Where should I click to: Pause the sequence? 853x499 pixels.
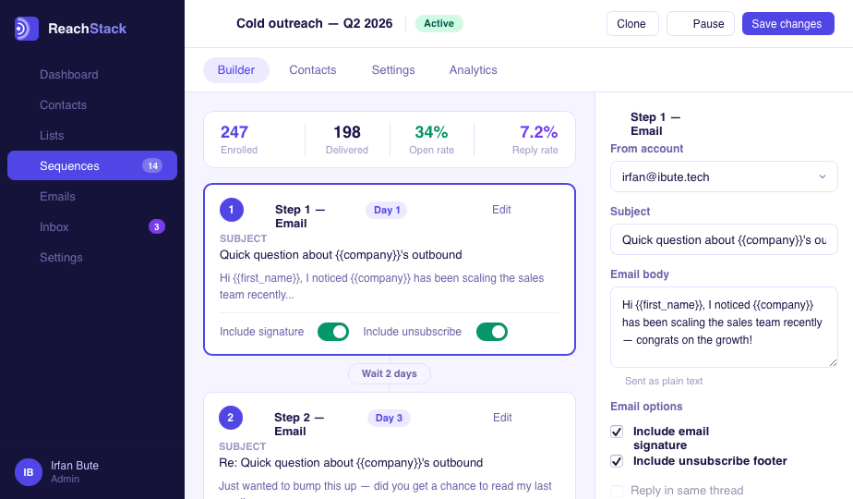coord(701,24)
